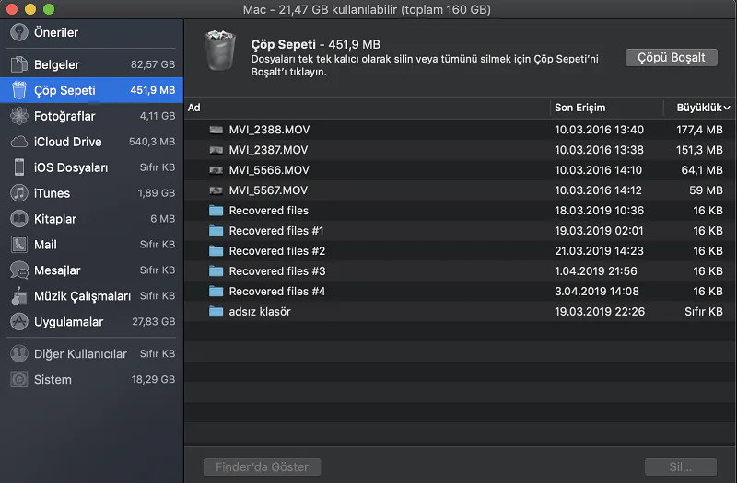Click the Finder'da Göster button
Viewport: 737px width, 483px height.
(x=263, y=466)
